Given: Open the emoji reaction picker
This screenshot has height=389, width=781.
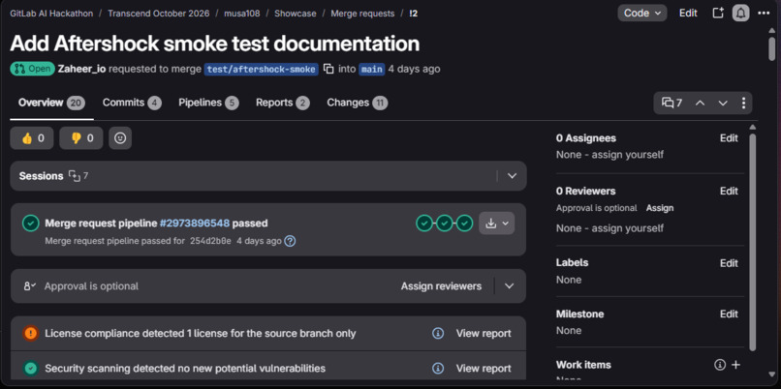Looking at the screenshot, I should coord(120,138).
